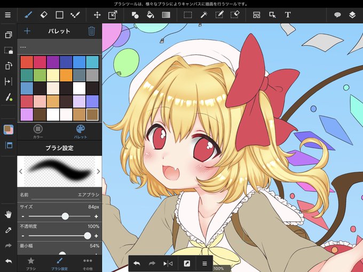Select the rectangular selection tool
The height and width of the screenshot is (272, 363).
click(188, 15)
